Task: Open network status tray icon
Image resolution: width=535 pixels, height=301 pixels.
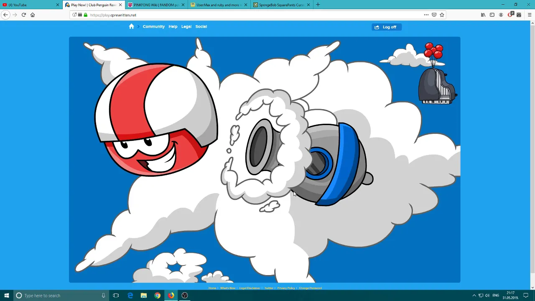Action: pos(481,296)
